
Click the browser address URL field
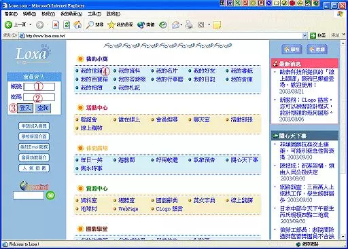[x=163, y=35]
